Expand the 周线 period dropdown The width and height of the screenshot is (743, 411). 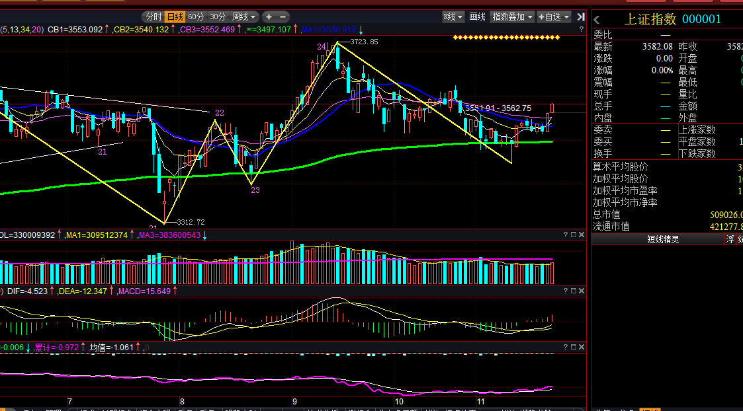pyautogui.click(x=243, y=17)
